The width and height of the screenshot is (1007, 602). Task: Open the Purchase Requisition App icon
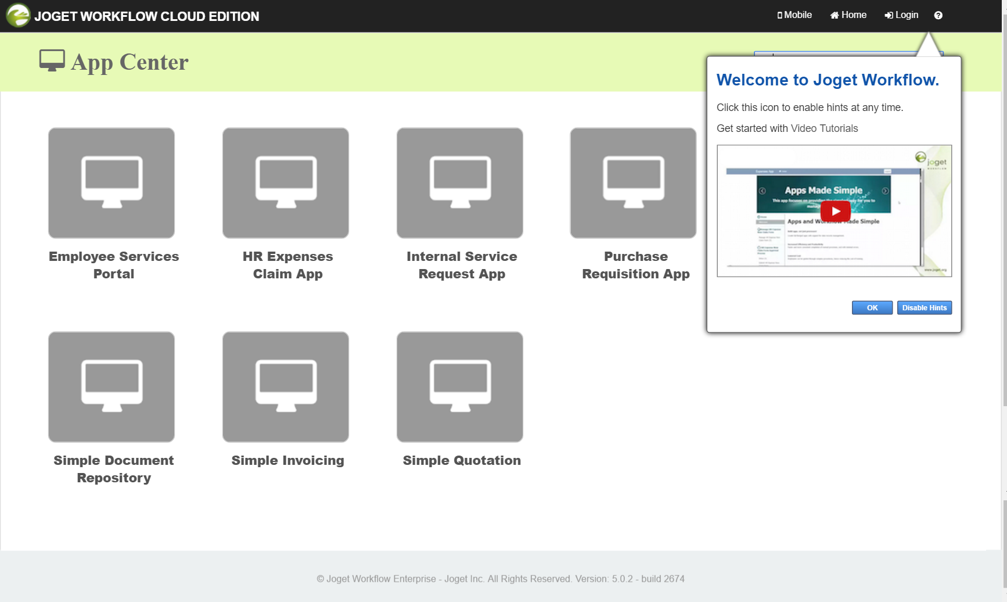coord(633,183)
